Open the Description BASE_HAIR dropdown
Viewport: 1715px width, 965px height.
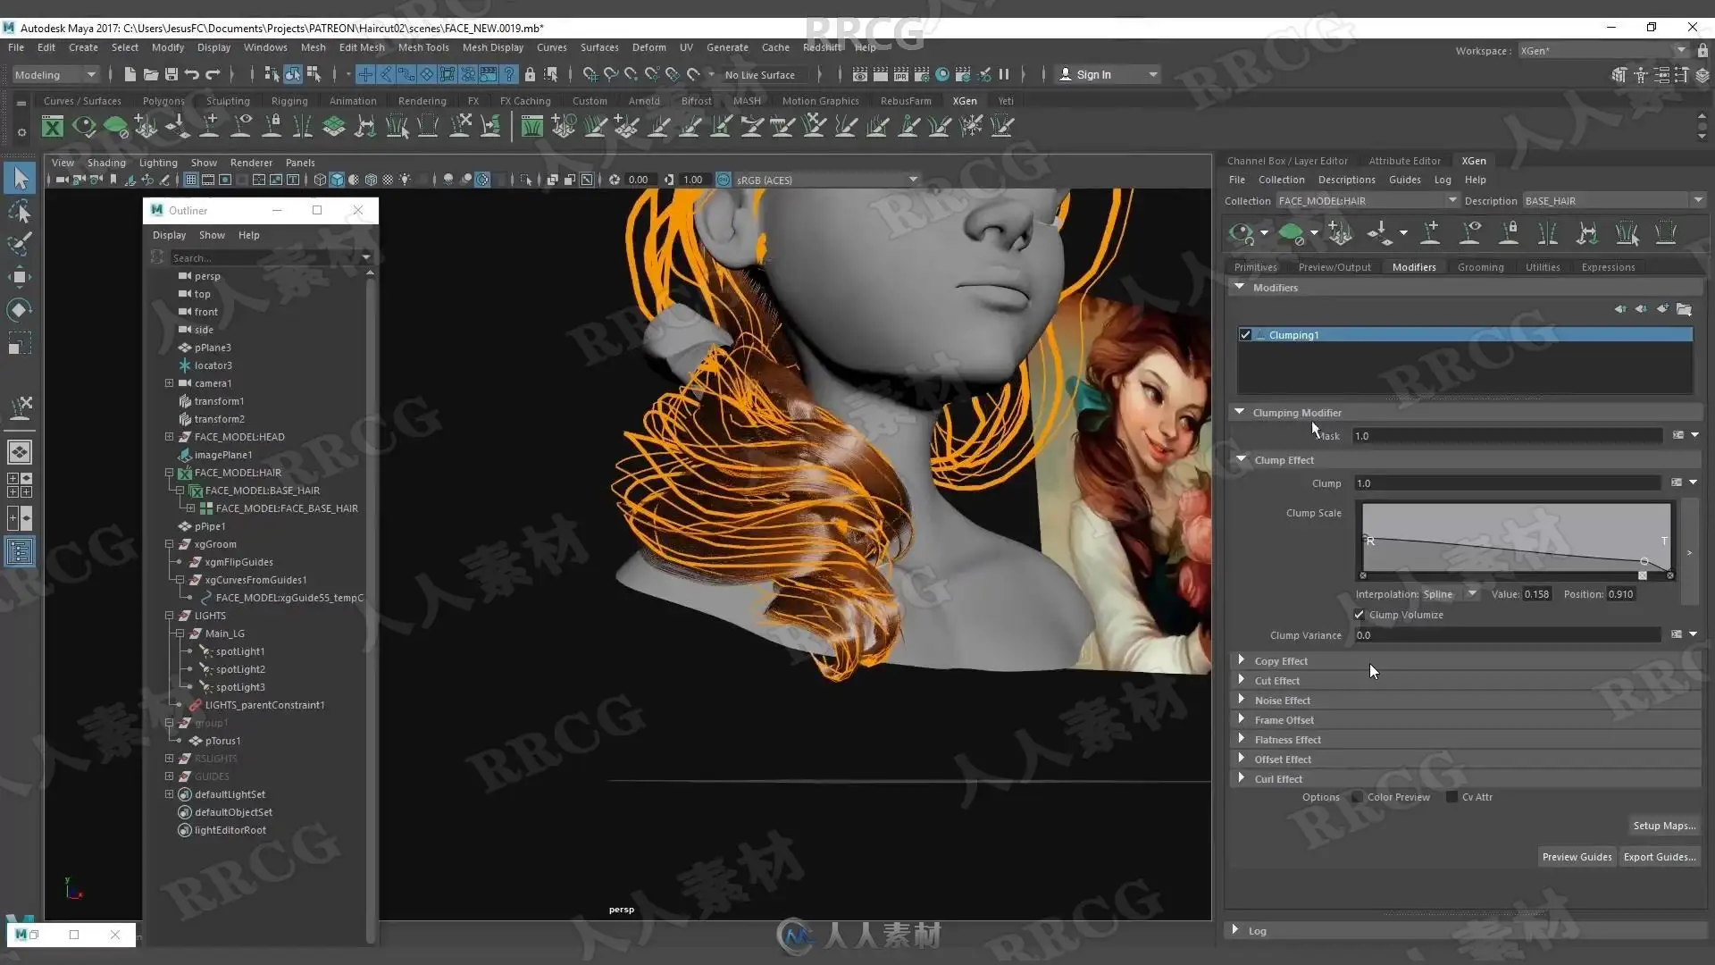pos(1697,201)
